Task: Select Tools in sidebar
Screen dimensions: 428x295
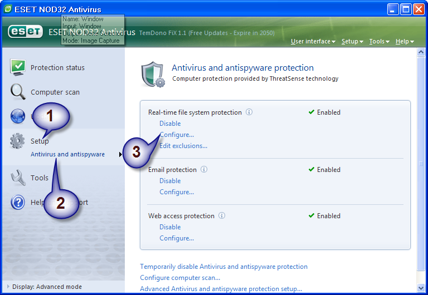Action: [x=40, y=178]
